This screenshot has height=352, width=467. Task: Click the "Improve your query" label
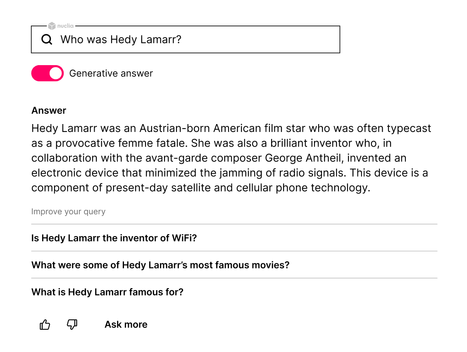coord(68,212)
